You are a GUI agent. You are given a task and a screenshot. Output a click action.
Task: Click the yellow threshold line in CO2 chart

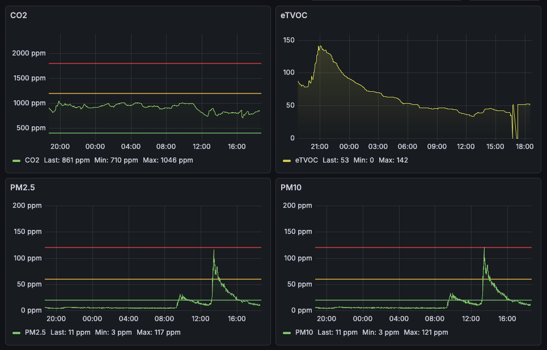click(x=154, y=93)
